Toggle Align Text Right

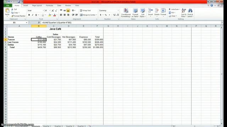tap(68, 15)
